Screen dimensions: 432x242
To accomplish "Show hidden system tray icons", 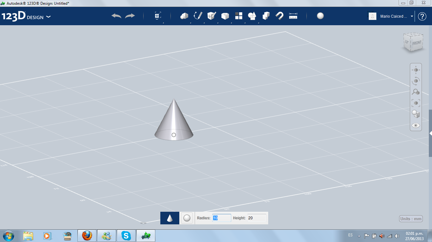I will [x=359, y=236].
